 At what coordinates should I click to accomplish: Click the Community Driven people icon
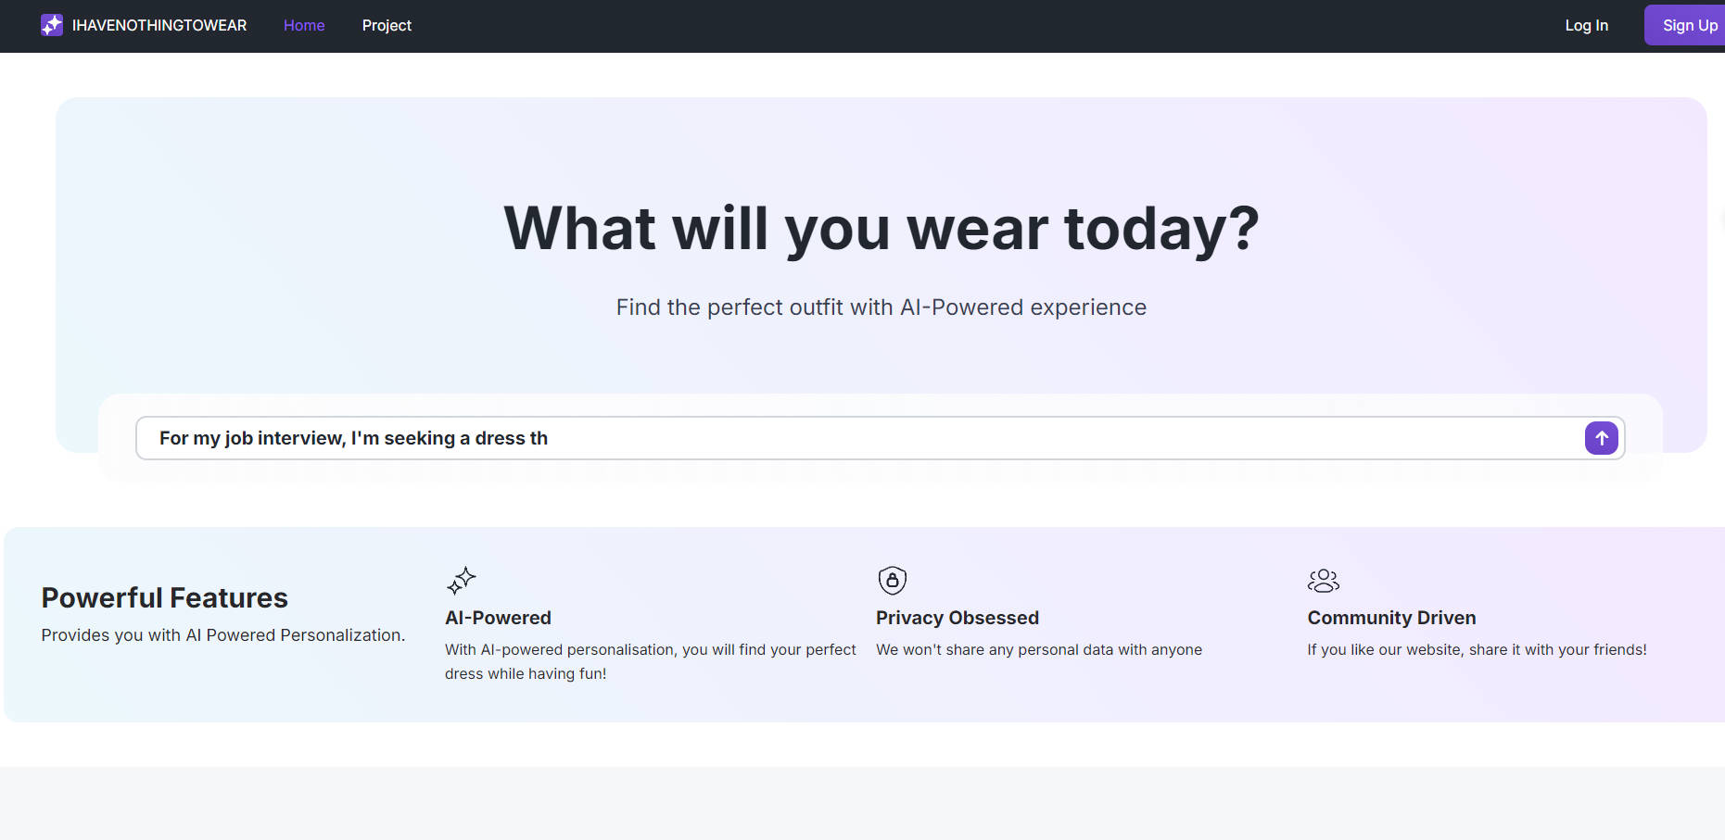point(1323,581)
